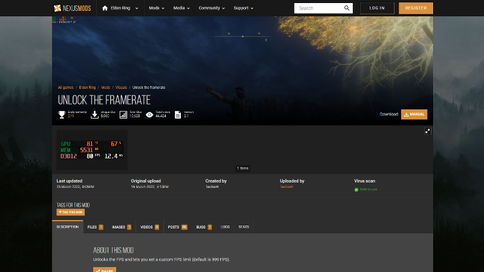This screenshot has width=484, height=272.
Task: Switch to the Files tab
Action: (x=95, y=227)
